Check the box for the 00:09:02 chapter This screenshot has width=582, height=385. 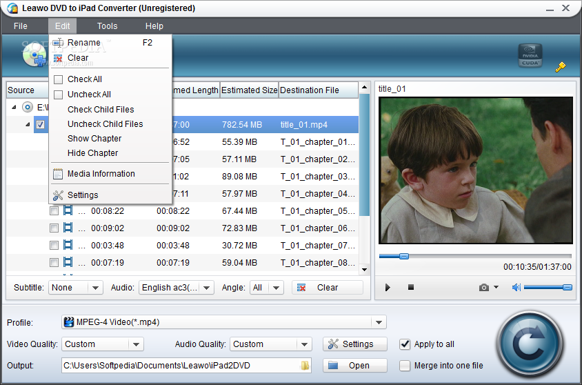(x=54, y=228)
